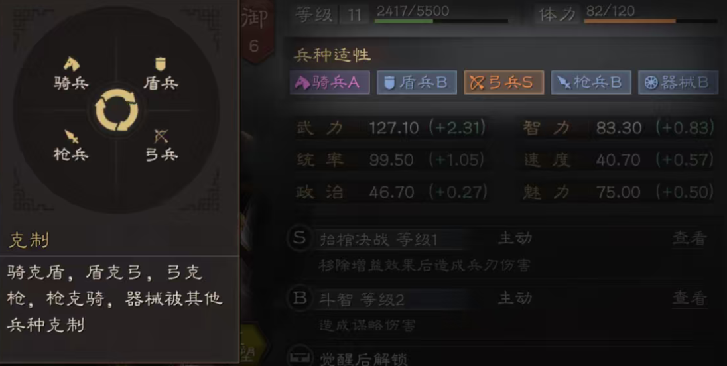Click the B grade skill badge

[300, 298]
